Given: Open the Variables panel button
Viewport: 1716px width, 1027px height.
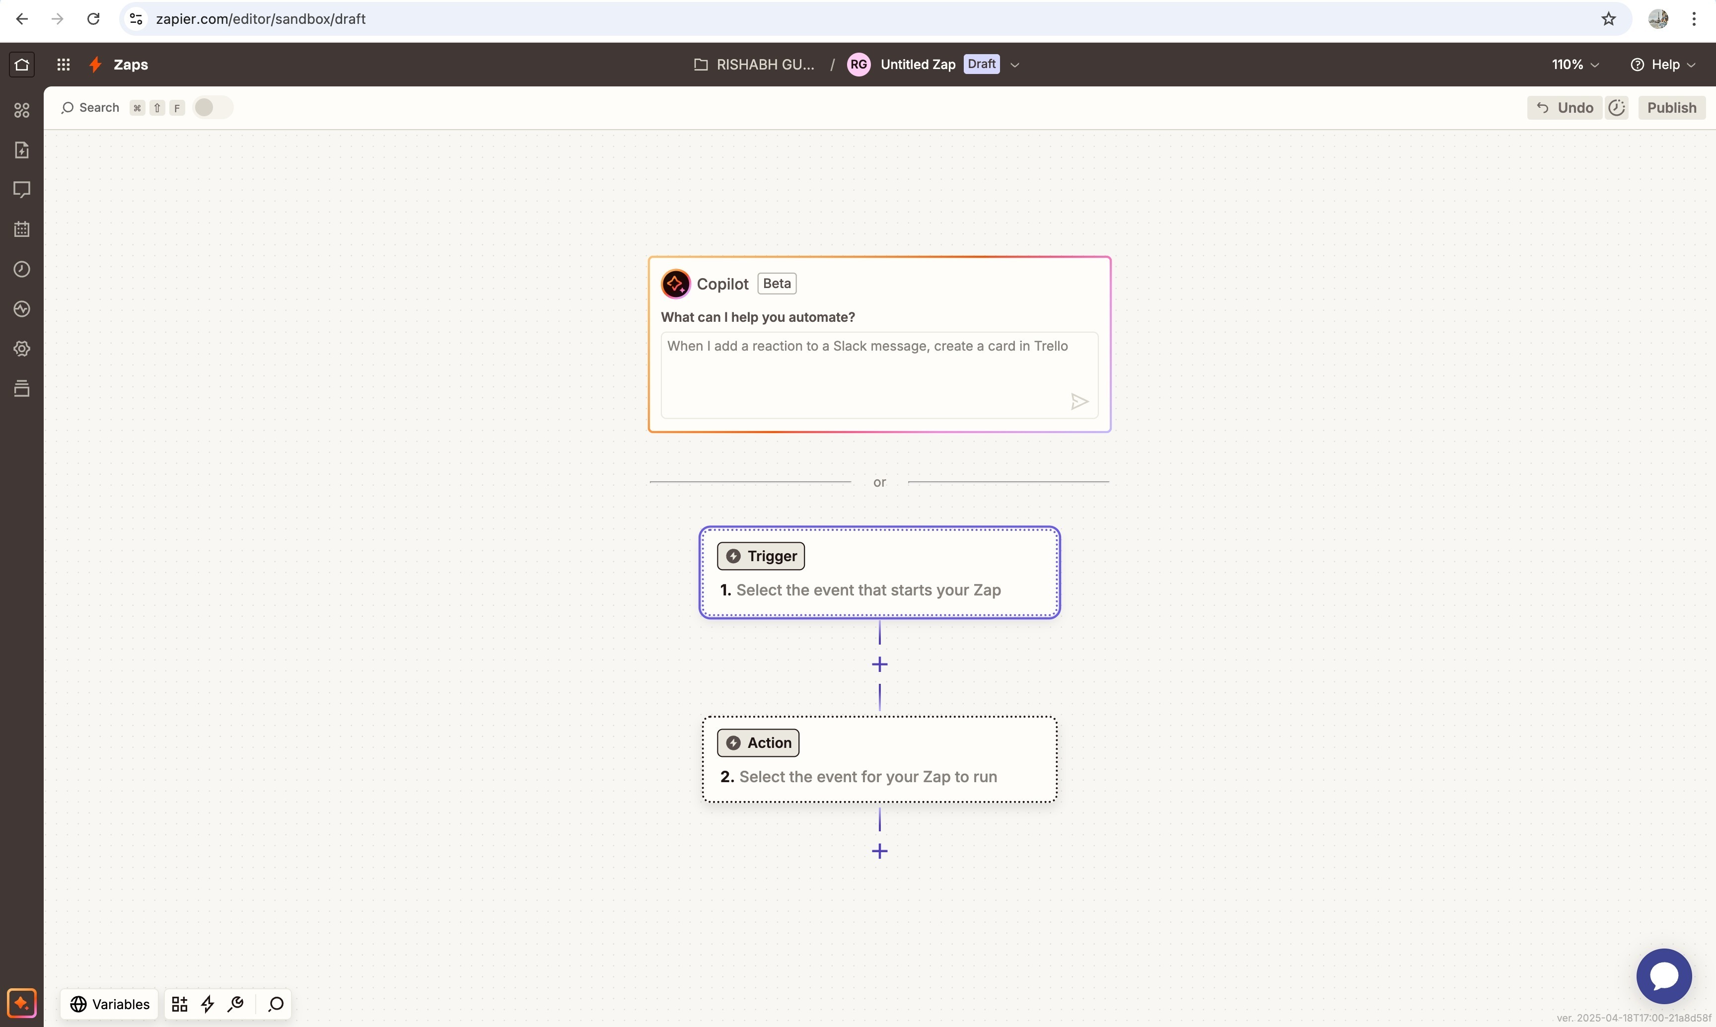Looking at the screenshot, I should (x=110, y=1004).
